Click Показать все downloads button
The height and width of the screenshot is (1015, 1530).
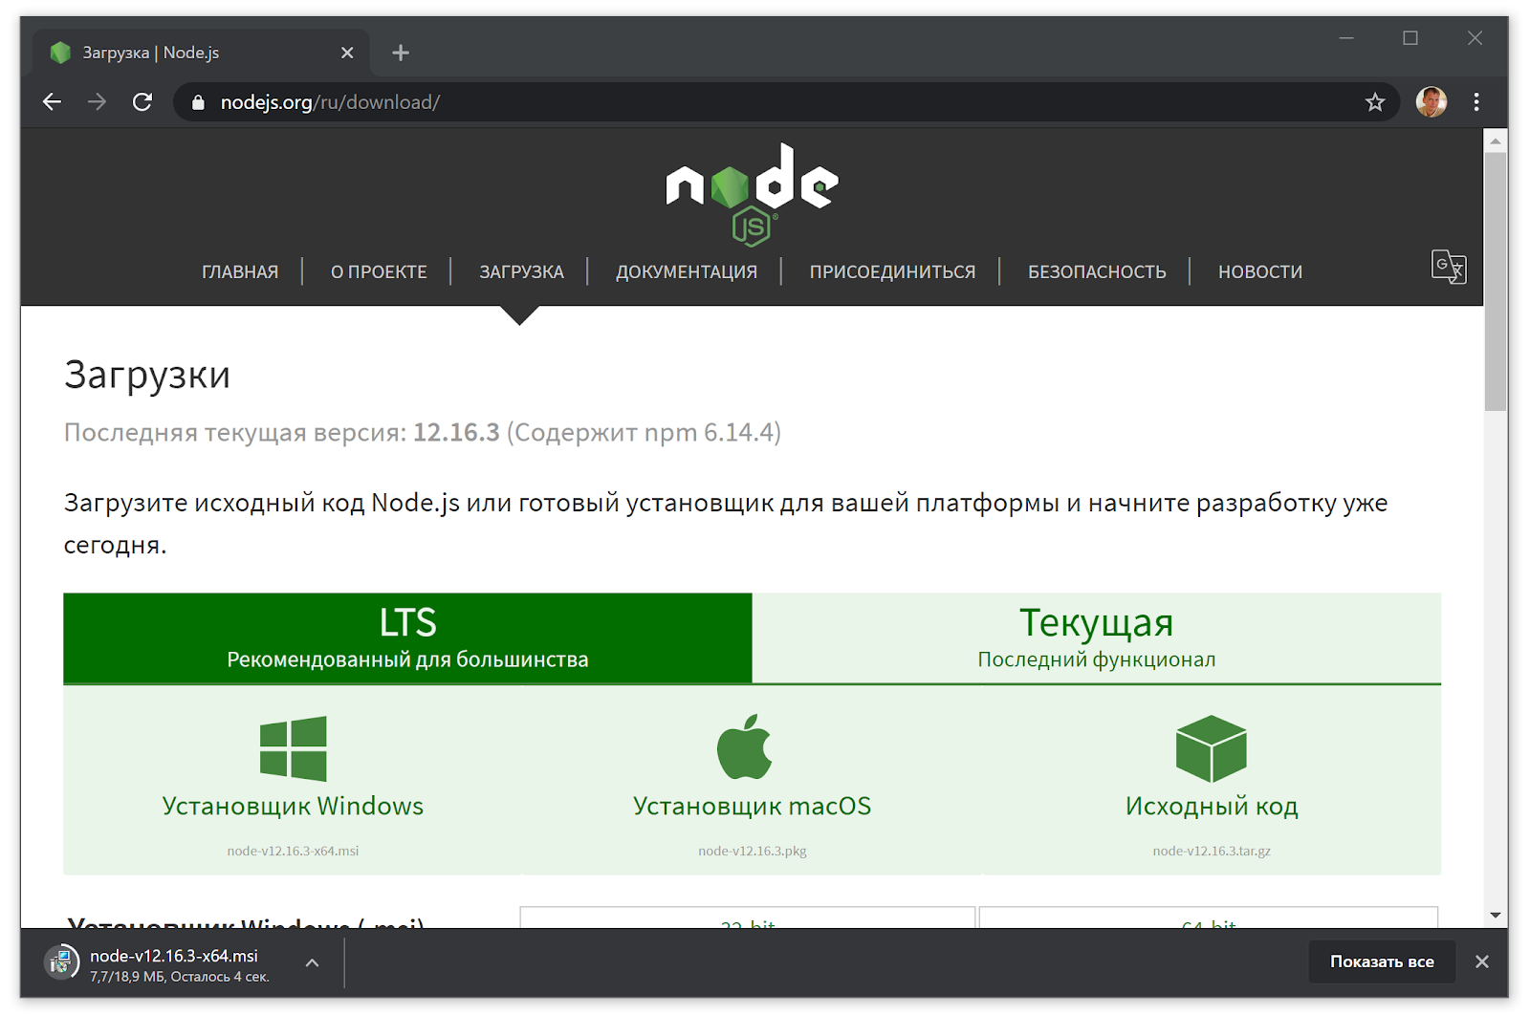point(1382,961)
